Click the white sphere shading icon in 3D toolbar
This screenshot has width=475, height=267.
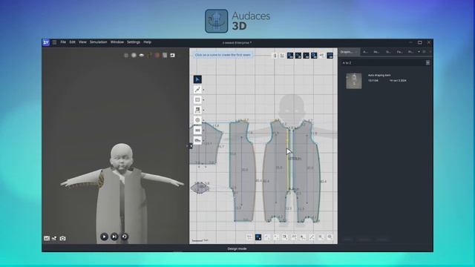click(x=134, y=56)
